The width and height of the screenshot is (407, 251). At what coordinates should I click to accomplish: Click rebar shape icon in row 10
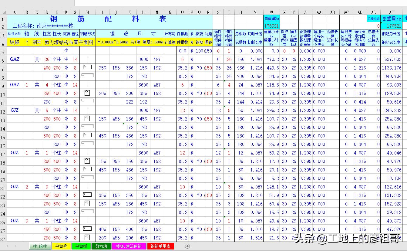coord(87,93)
